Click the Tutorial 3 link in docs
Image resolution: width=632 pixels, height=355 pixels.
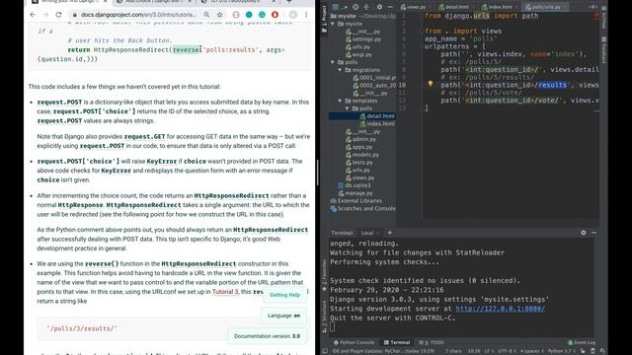(x=225, y=292)
